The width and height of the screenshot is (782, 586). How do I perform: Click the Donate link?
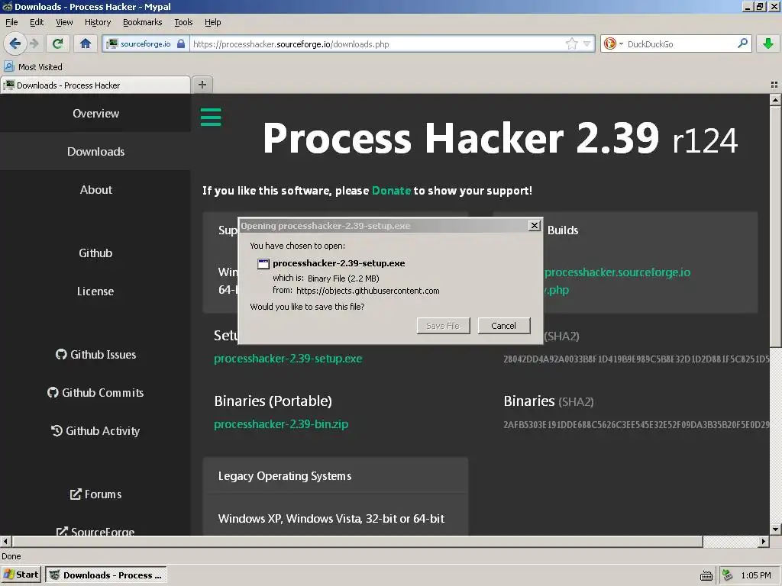(x=392, y=191)
